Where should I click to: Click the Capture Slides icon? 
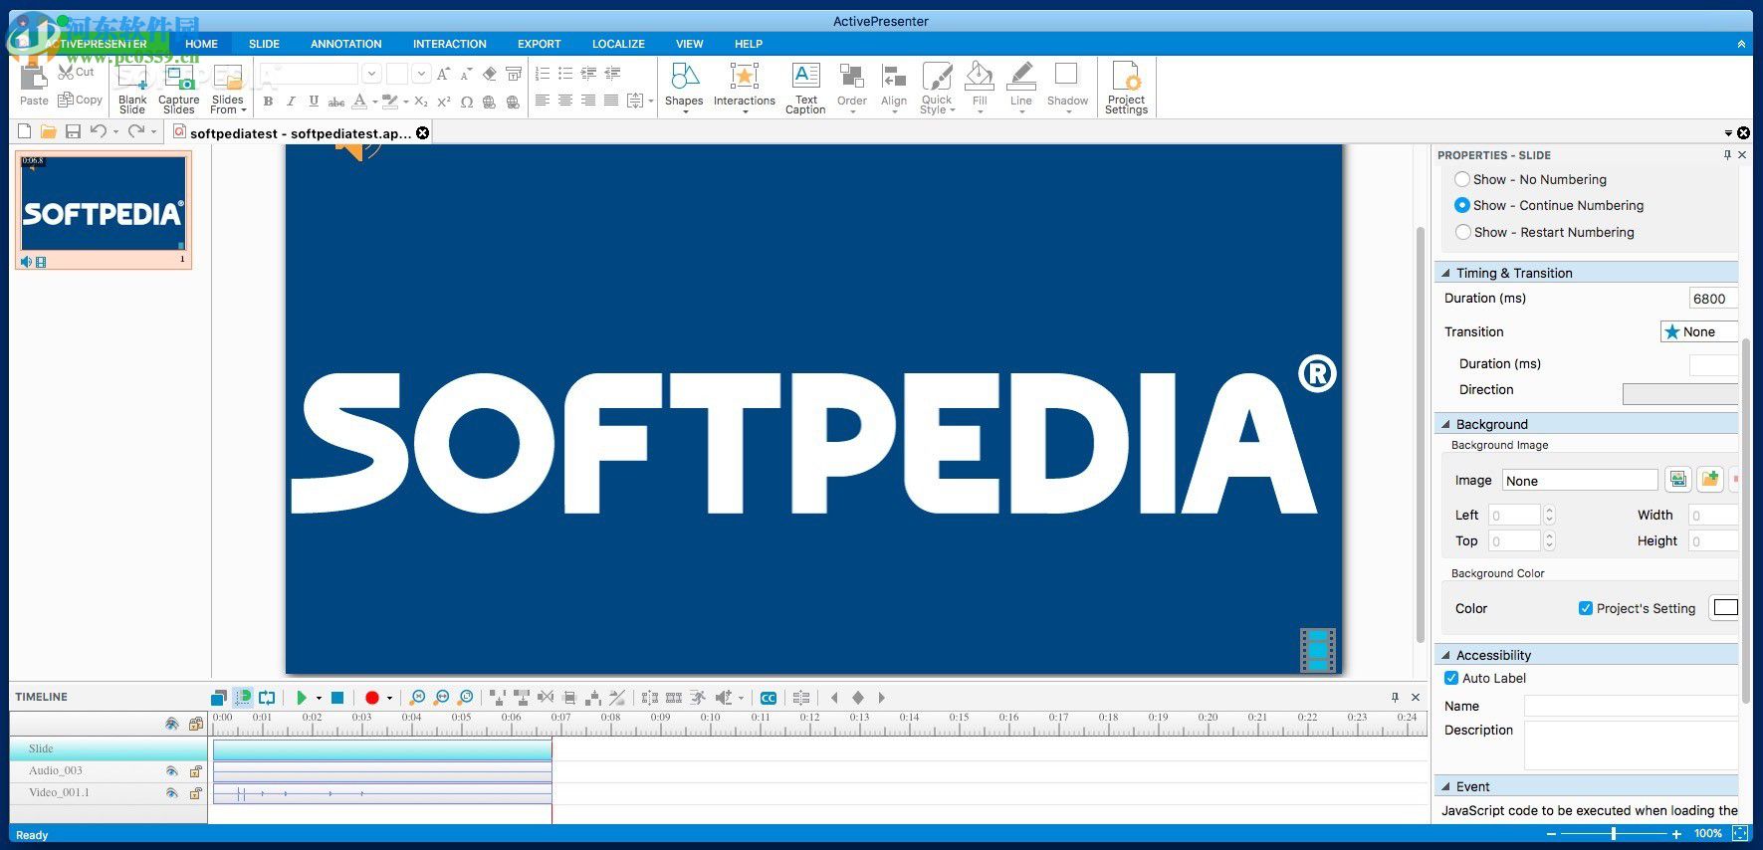point(179,78)
